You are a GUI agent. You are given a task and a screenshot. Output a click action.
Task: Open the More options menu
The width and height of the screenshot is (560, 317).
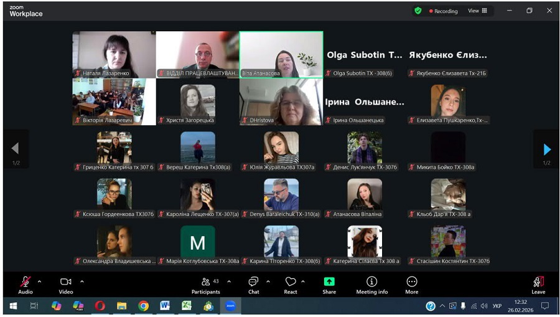[412, 283]
